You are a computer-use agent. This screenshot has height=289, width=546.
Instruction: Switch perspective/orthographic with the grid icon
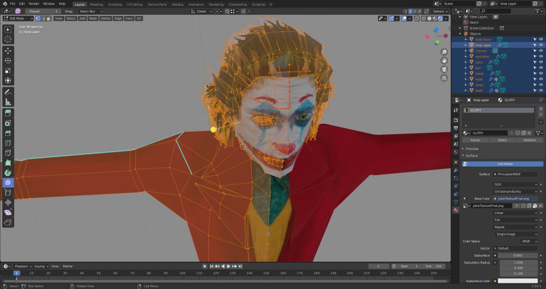point(444,78)
